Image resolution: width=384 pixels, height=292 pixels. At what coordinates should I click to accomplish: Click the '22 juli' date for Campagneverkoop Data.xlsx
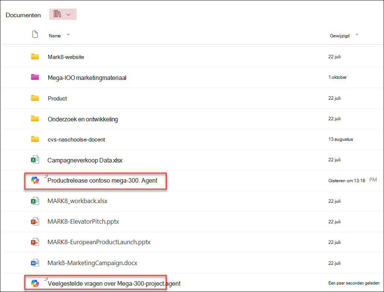tap(334, 160)
